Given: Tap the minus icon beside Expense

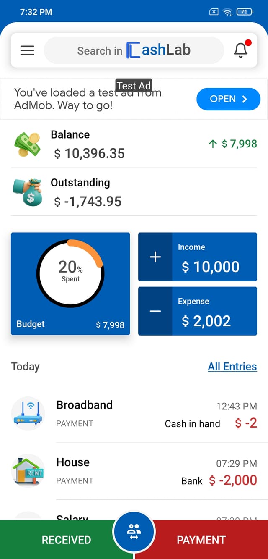Looking at the screenshot, I should pos(155,311).
